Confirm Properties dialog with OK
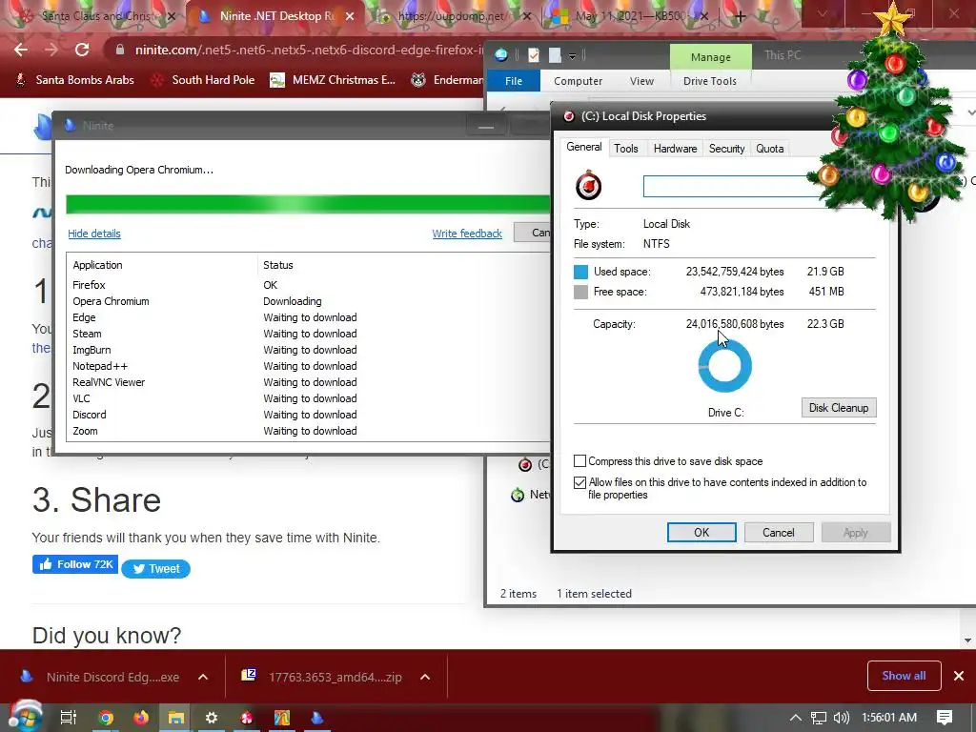The height and width of the screenshot is (732, 976). coord(701,532)
